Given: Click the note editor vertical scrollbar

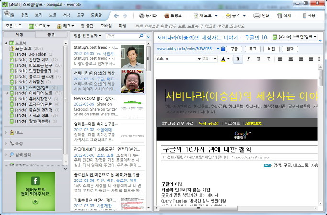Looking at the screenshot, I should tap(320, 135).
